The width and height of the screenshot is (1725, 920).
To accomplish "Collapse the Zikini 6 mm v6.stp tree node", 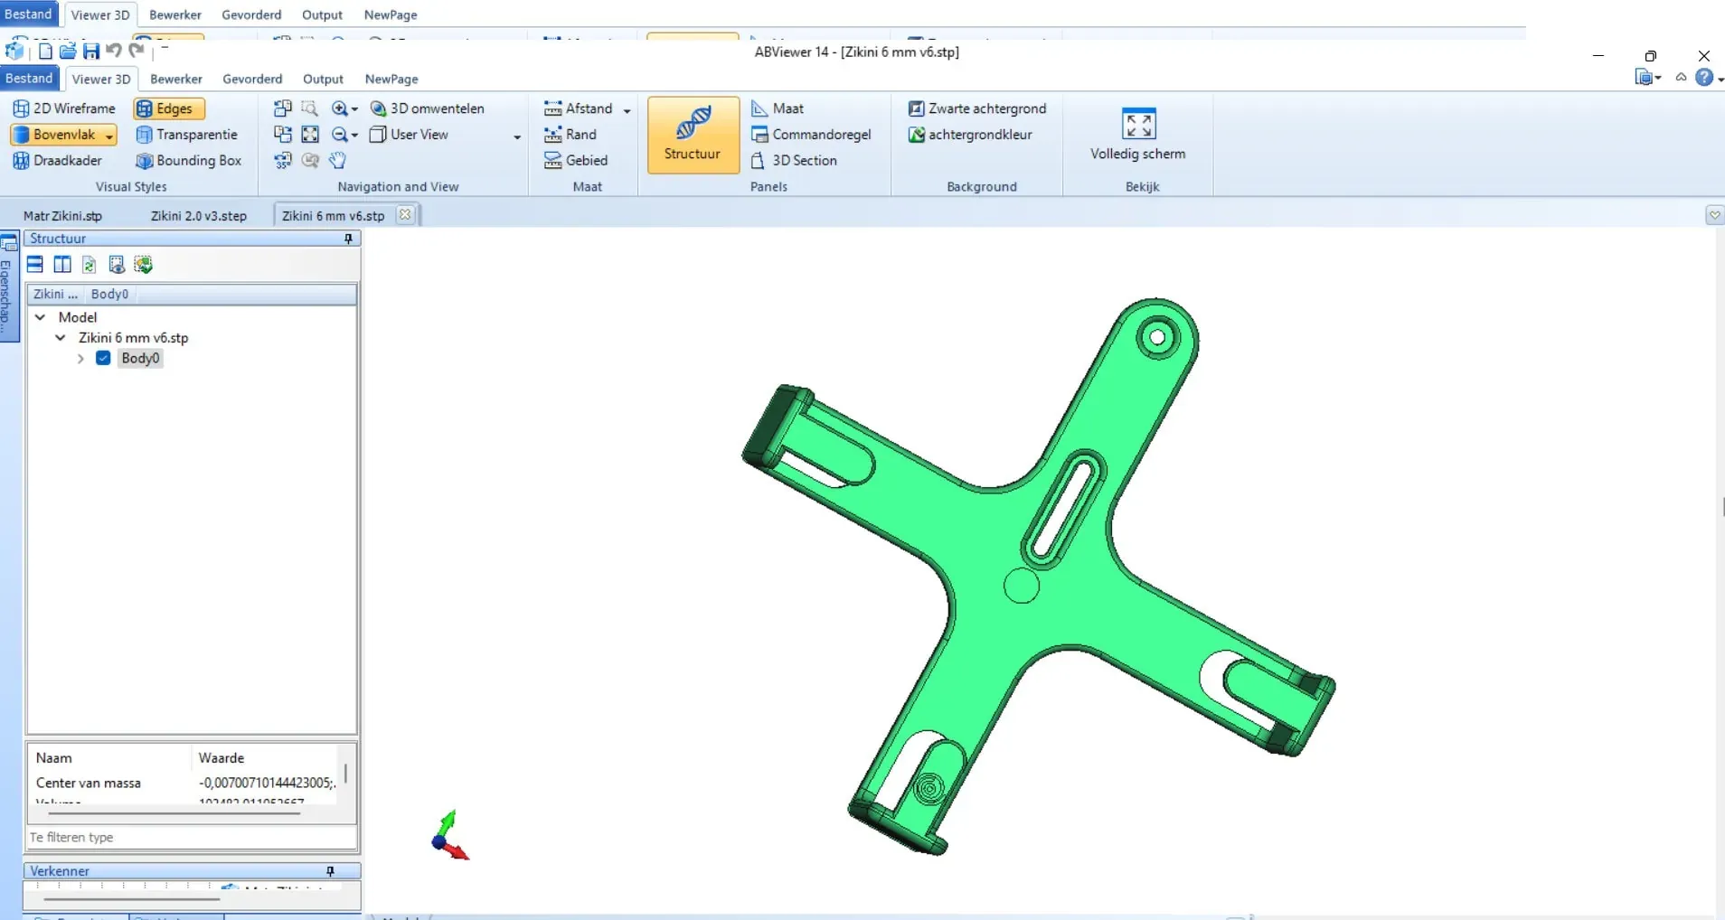I will 61,338.
